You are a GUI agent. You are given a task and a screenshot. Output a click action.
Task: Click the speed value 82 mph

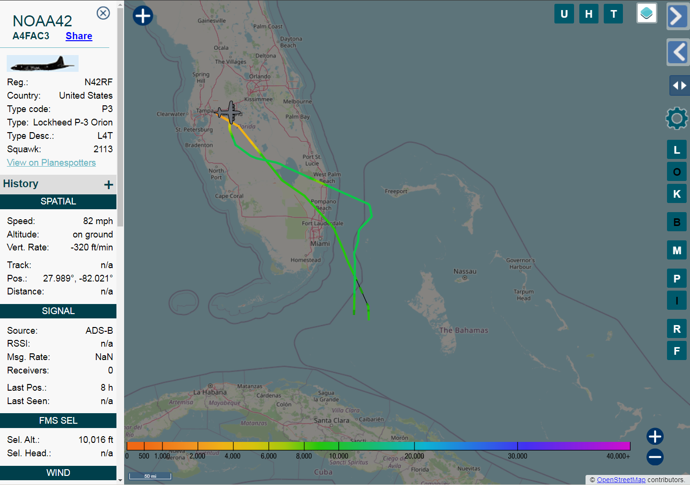tap(98, 221)
